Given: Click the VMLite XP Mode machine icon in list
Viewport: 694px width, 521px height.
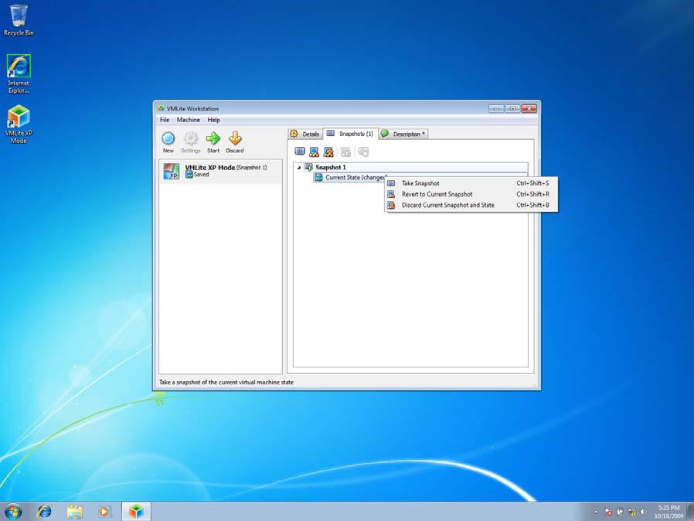Looking at the screenshot, I should 172,172.
